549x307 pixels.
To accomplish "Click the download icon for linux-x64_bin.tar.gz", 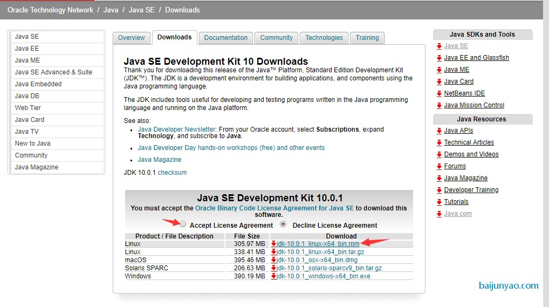I will [x=274, y=251].
